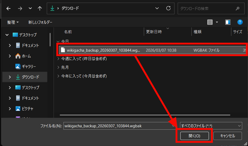Click the magnifier search icon
The height and width of the screenshot is (146, 248).
pyautogui.click(x=237, y=8)
